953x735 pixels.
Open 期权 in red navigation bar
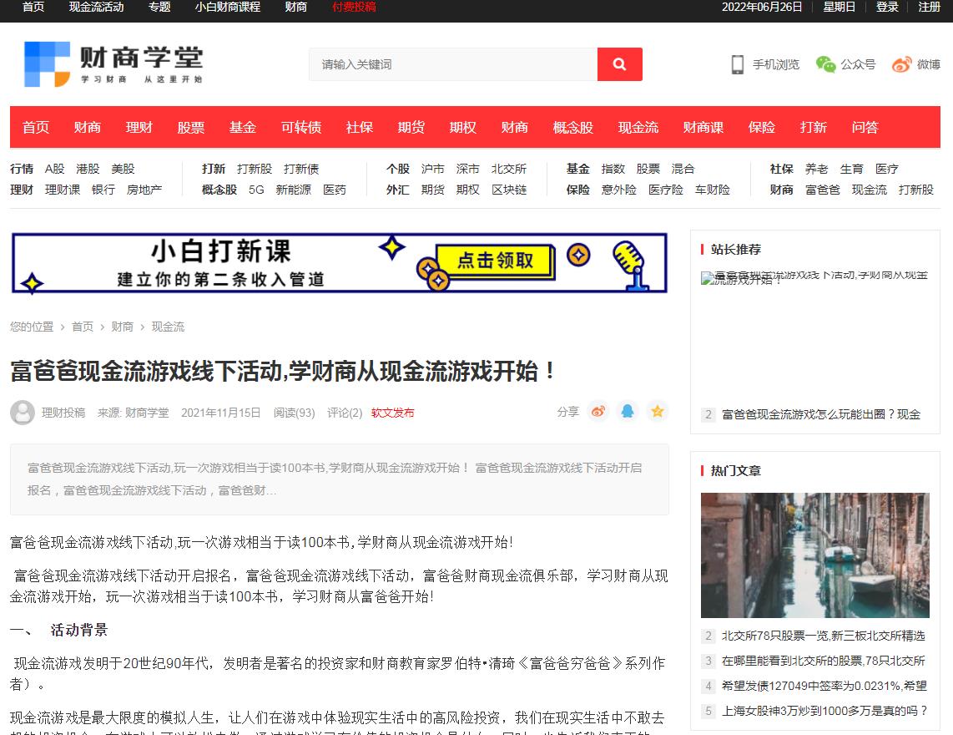pyautogui.click(x=463, y=127)
